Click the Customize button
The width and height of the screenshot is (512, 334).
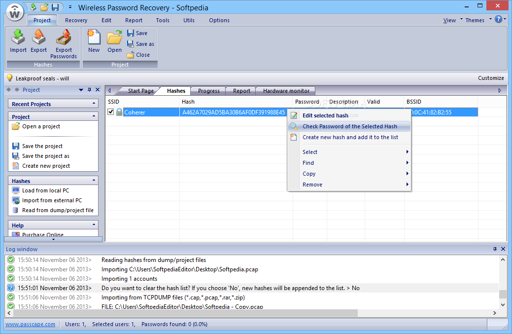pos(491,78)
